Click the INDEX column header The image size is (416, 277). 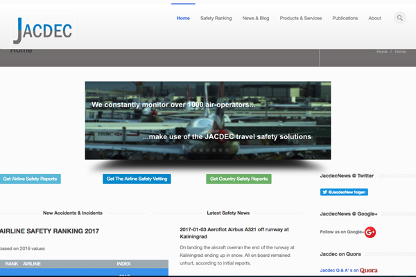point(123,264)
